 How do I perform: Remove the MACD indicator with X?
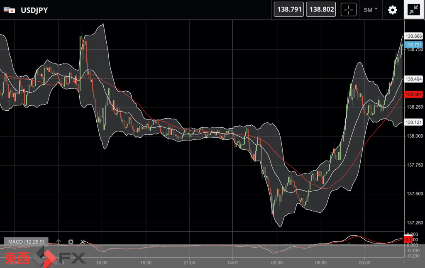[83, 241]
